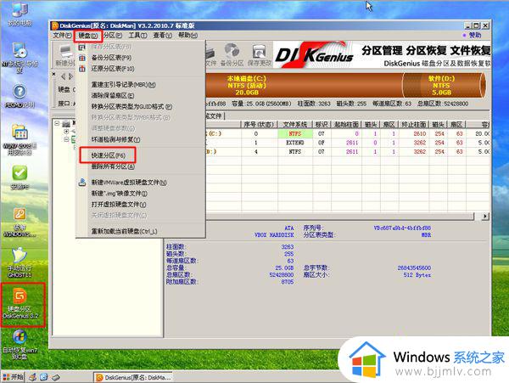
Task: Choose 备份分区表(F9) from the menu
Action: click(x=111, y=58)
